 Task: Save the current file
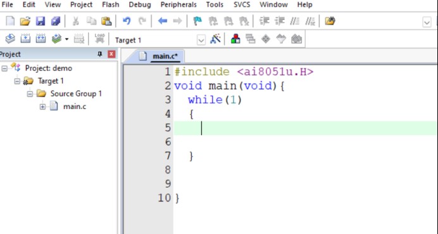(41, 21)
